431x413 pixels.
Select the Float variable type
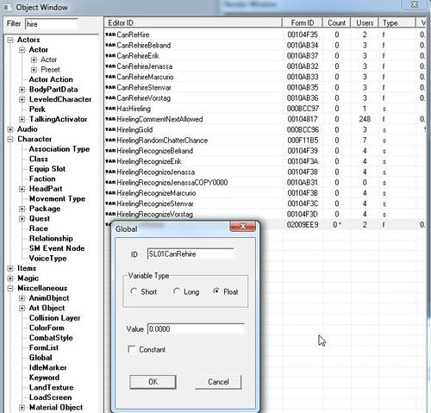[216, 291]
